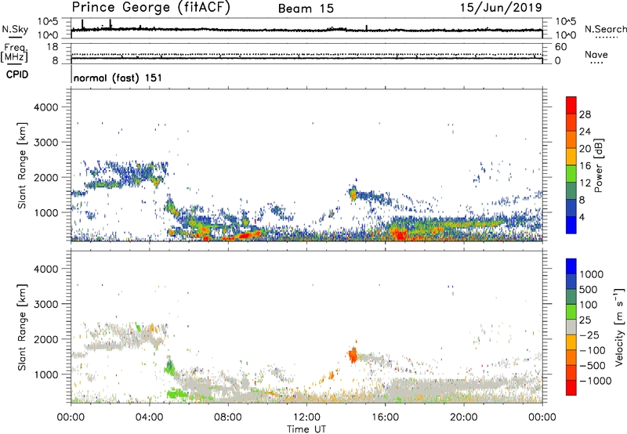This screenshot has width=627, height=434.
Task: Click the '28' tick on power scale
Action: pyautogui.click(x=585, y=114)
